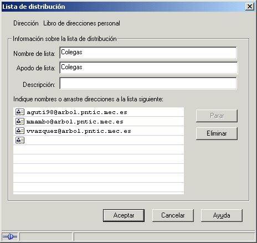Click the Cancelar button
This screenshot has width=257, height=243.
[173, 215]
